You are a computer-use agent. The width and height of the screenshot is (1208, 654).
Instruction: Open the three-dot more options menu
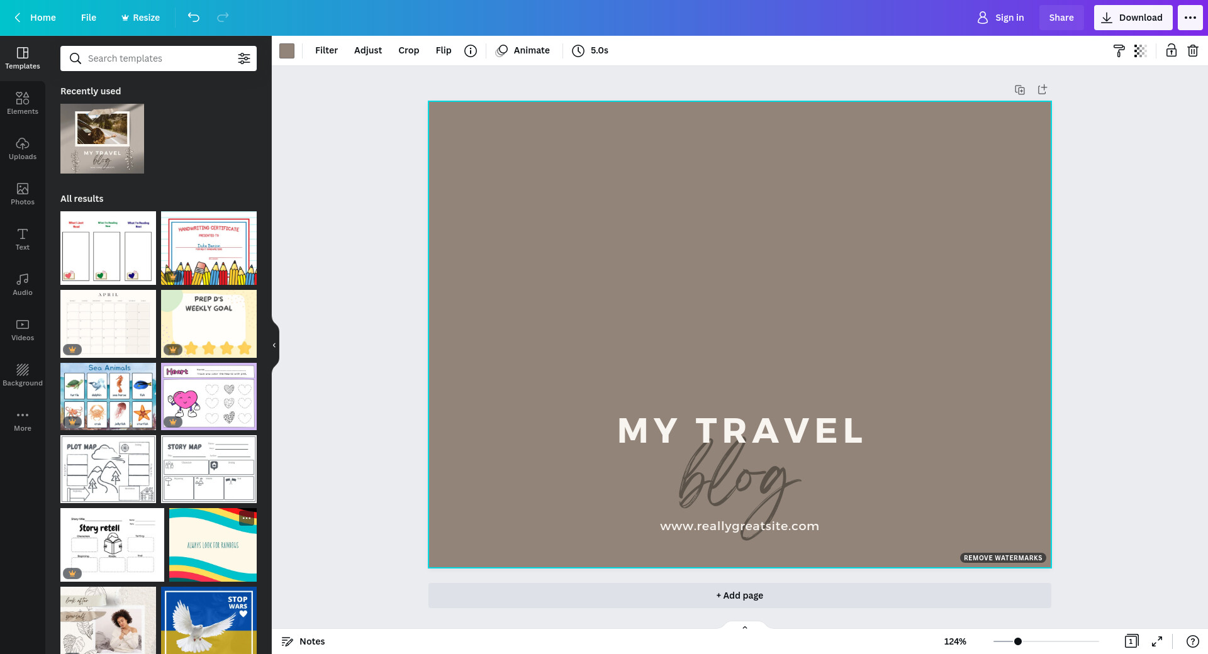click(x=1190, y=18)
